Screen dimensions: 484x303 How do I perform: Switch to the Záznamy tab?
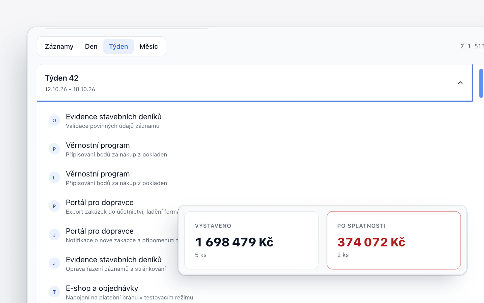tap(59, 46)
